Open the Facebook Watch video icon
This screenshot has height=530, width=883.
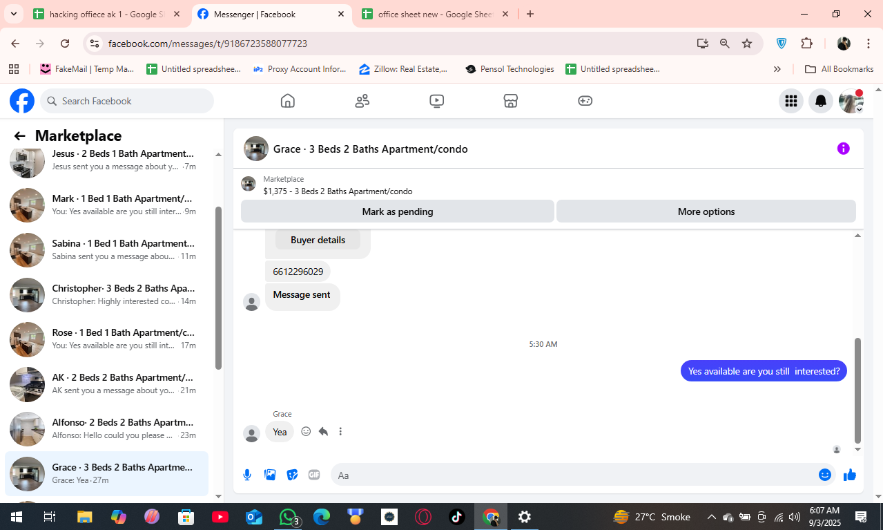436,101
